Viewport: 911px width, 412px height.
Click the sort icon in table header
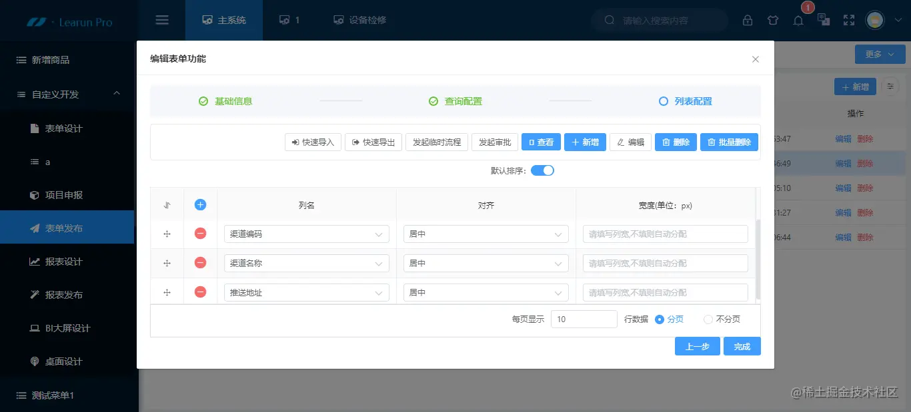pyautogui.click(x=167, y=204)
